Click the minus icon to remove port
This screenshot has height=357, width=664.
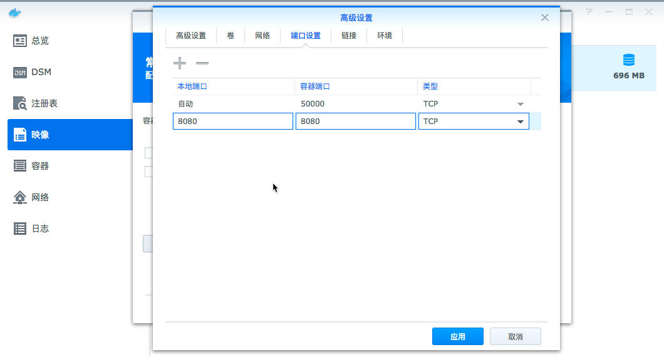202,63
